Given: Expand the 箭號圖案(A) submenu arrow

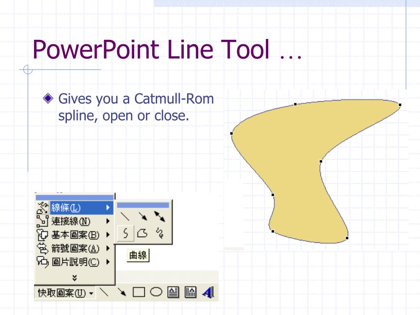Looking at the screenshot, I should pyautogui.click(x=108, y=249).
